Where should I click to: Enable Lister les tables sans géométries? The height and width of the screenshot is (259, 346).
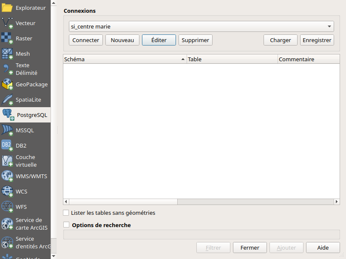66,213
